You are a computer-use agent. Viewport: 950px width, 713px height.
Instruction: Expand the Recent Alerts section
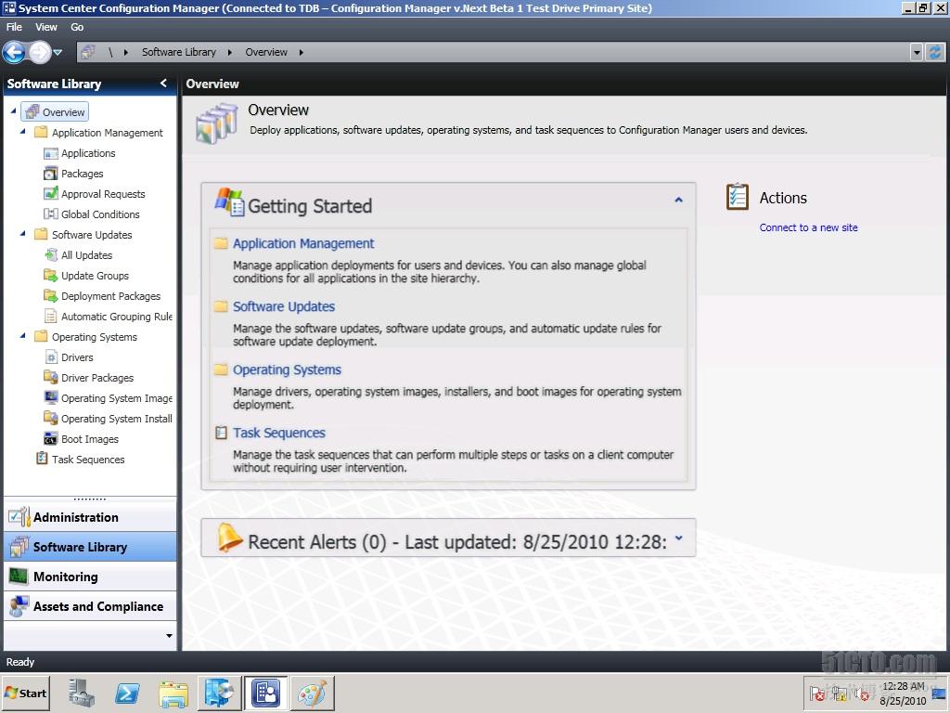[x=678, y=538]
